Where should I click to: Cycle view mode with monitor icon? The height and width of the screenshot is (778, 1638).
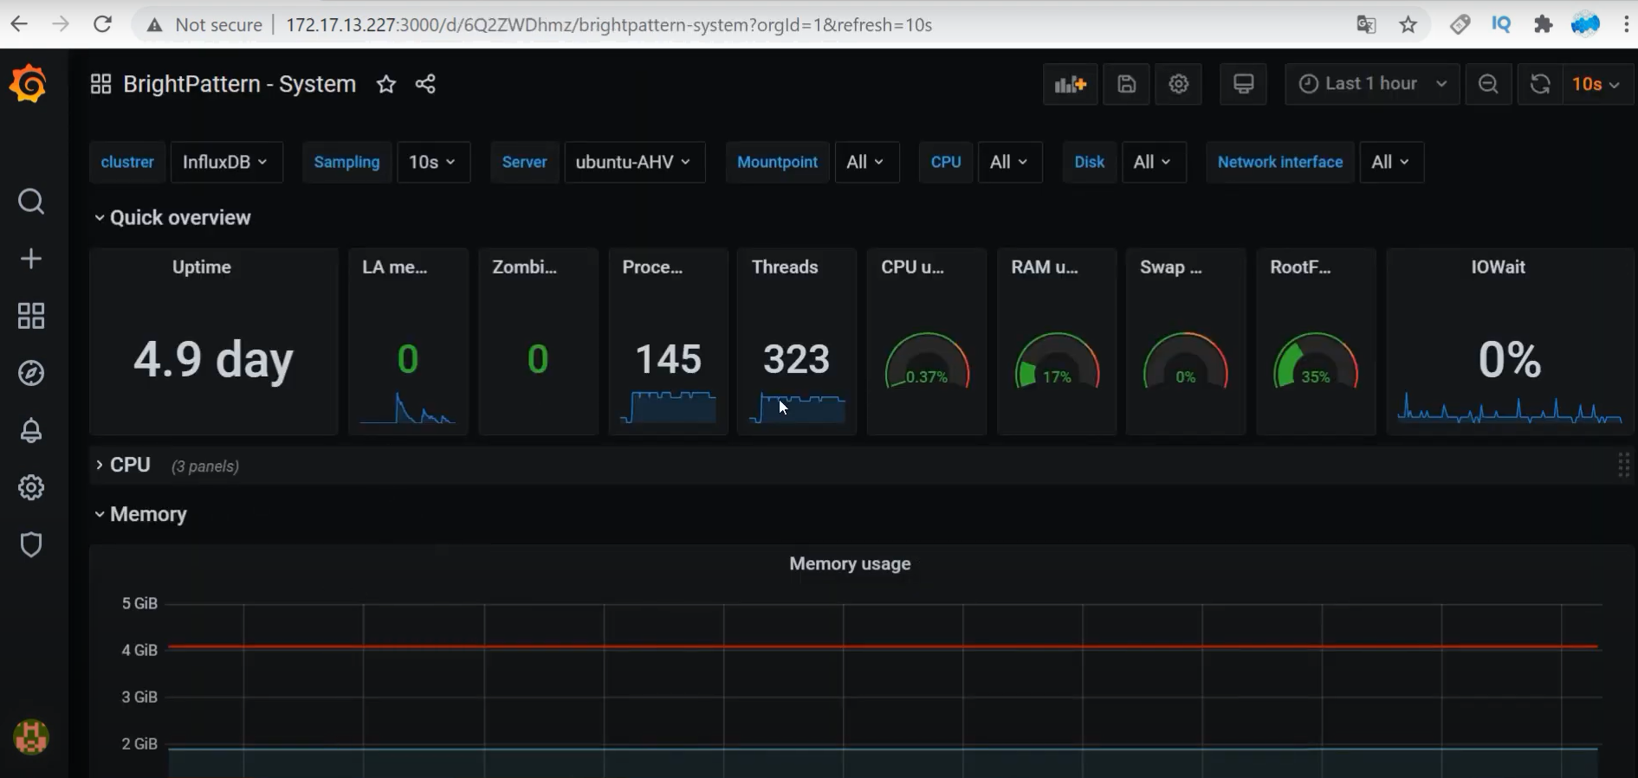click(1244, 84)
